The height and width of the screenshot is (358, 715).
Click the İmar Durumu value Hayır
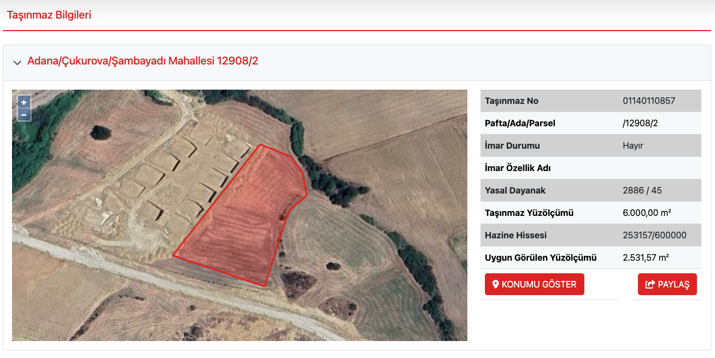pyautogui.click(x=634, y=145)
